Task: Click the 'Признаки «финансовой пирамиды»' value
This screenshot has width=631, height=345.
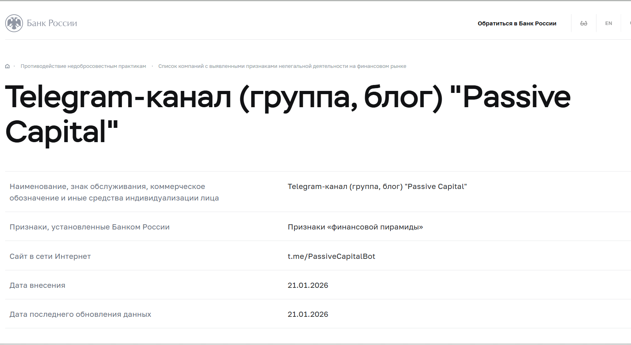Action: click(x=355, y=227)
